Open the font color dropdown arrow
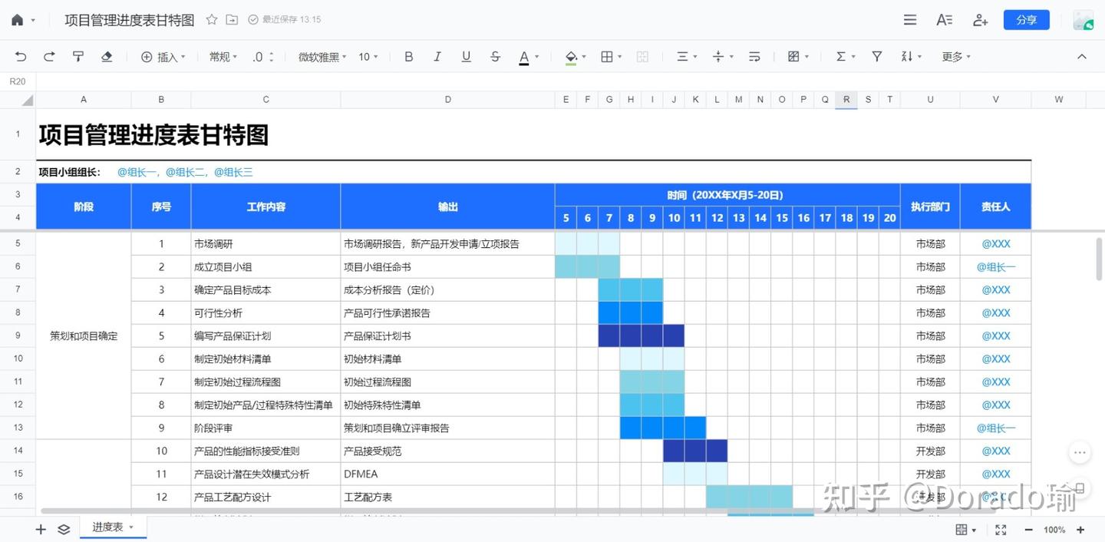 pyautogui.click(x=537, y=57)
